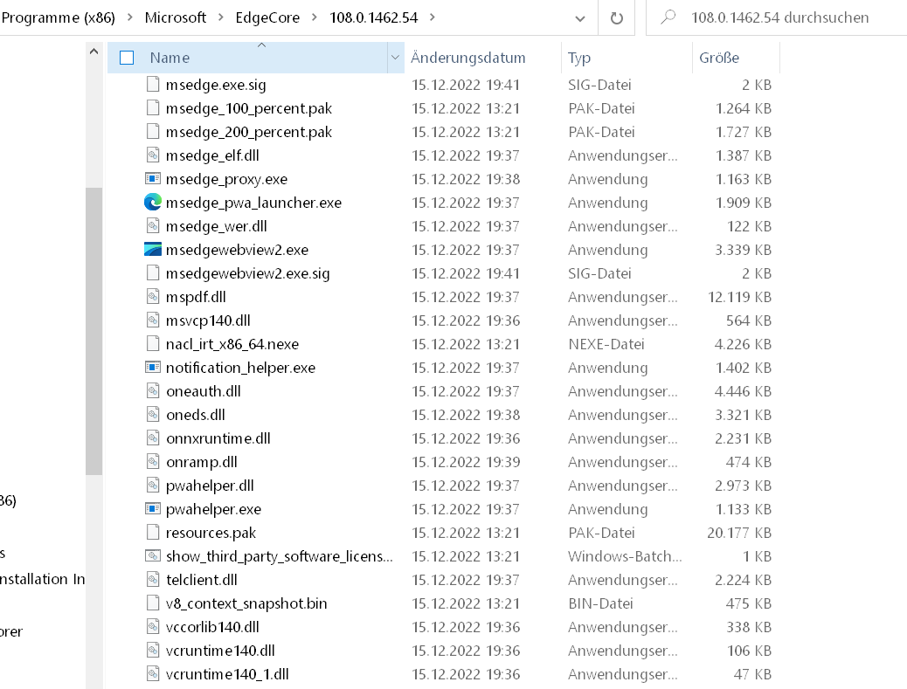Click size value 3.339 KB of msedgewebview2.exe
The image size is (907, 689).
[744, 250]
